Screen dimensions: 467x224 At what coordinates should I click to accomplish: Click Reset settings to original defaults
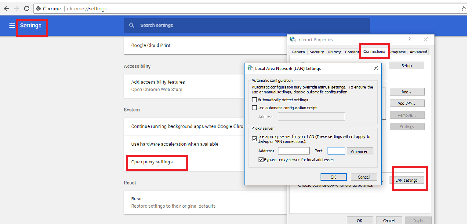click(205, 202)
